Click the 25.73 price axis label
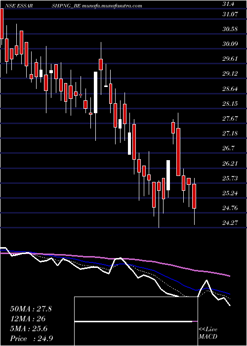The height and width of the screenshot is (346, 247). (231, 178)
